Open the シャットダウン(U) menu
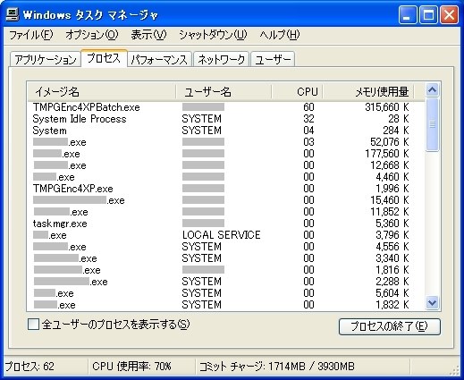The height and width of the screenshot is (380, 464). tap(213, 35)
